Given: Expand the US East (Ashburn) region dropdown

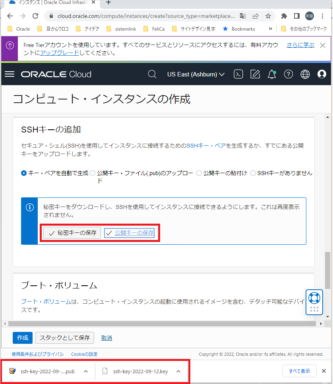Looking at the screenshot, I should [196, 74].
